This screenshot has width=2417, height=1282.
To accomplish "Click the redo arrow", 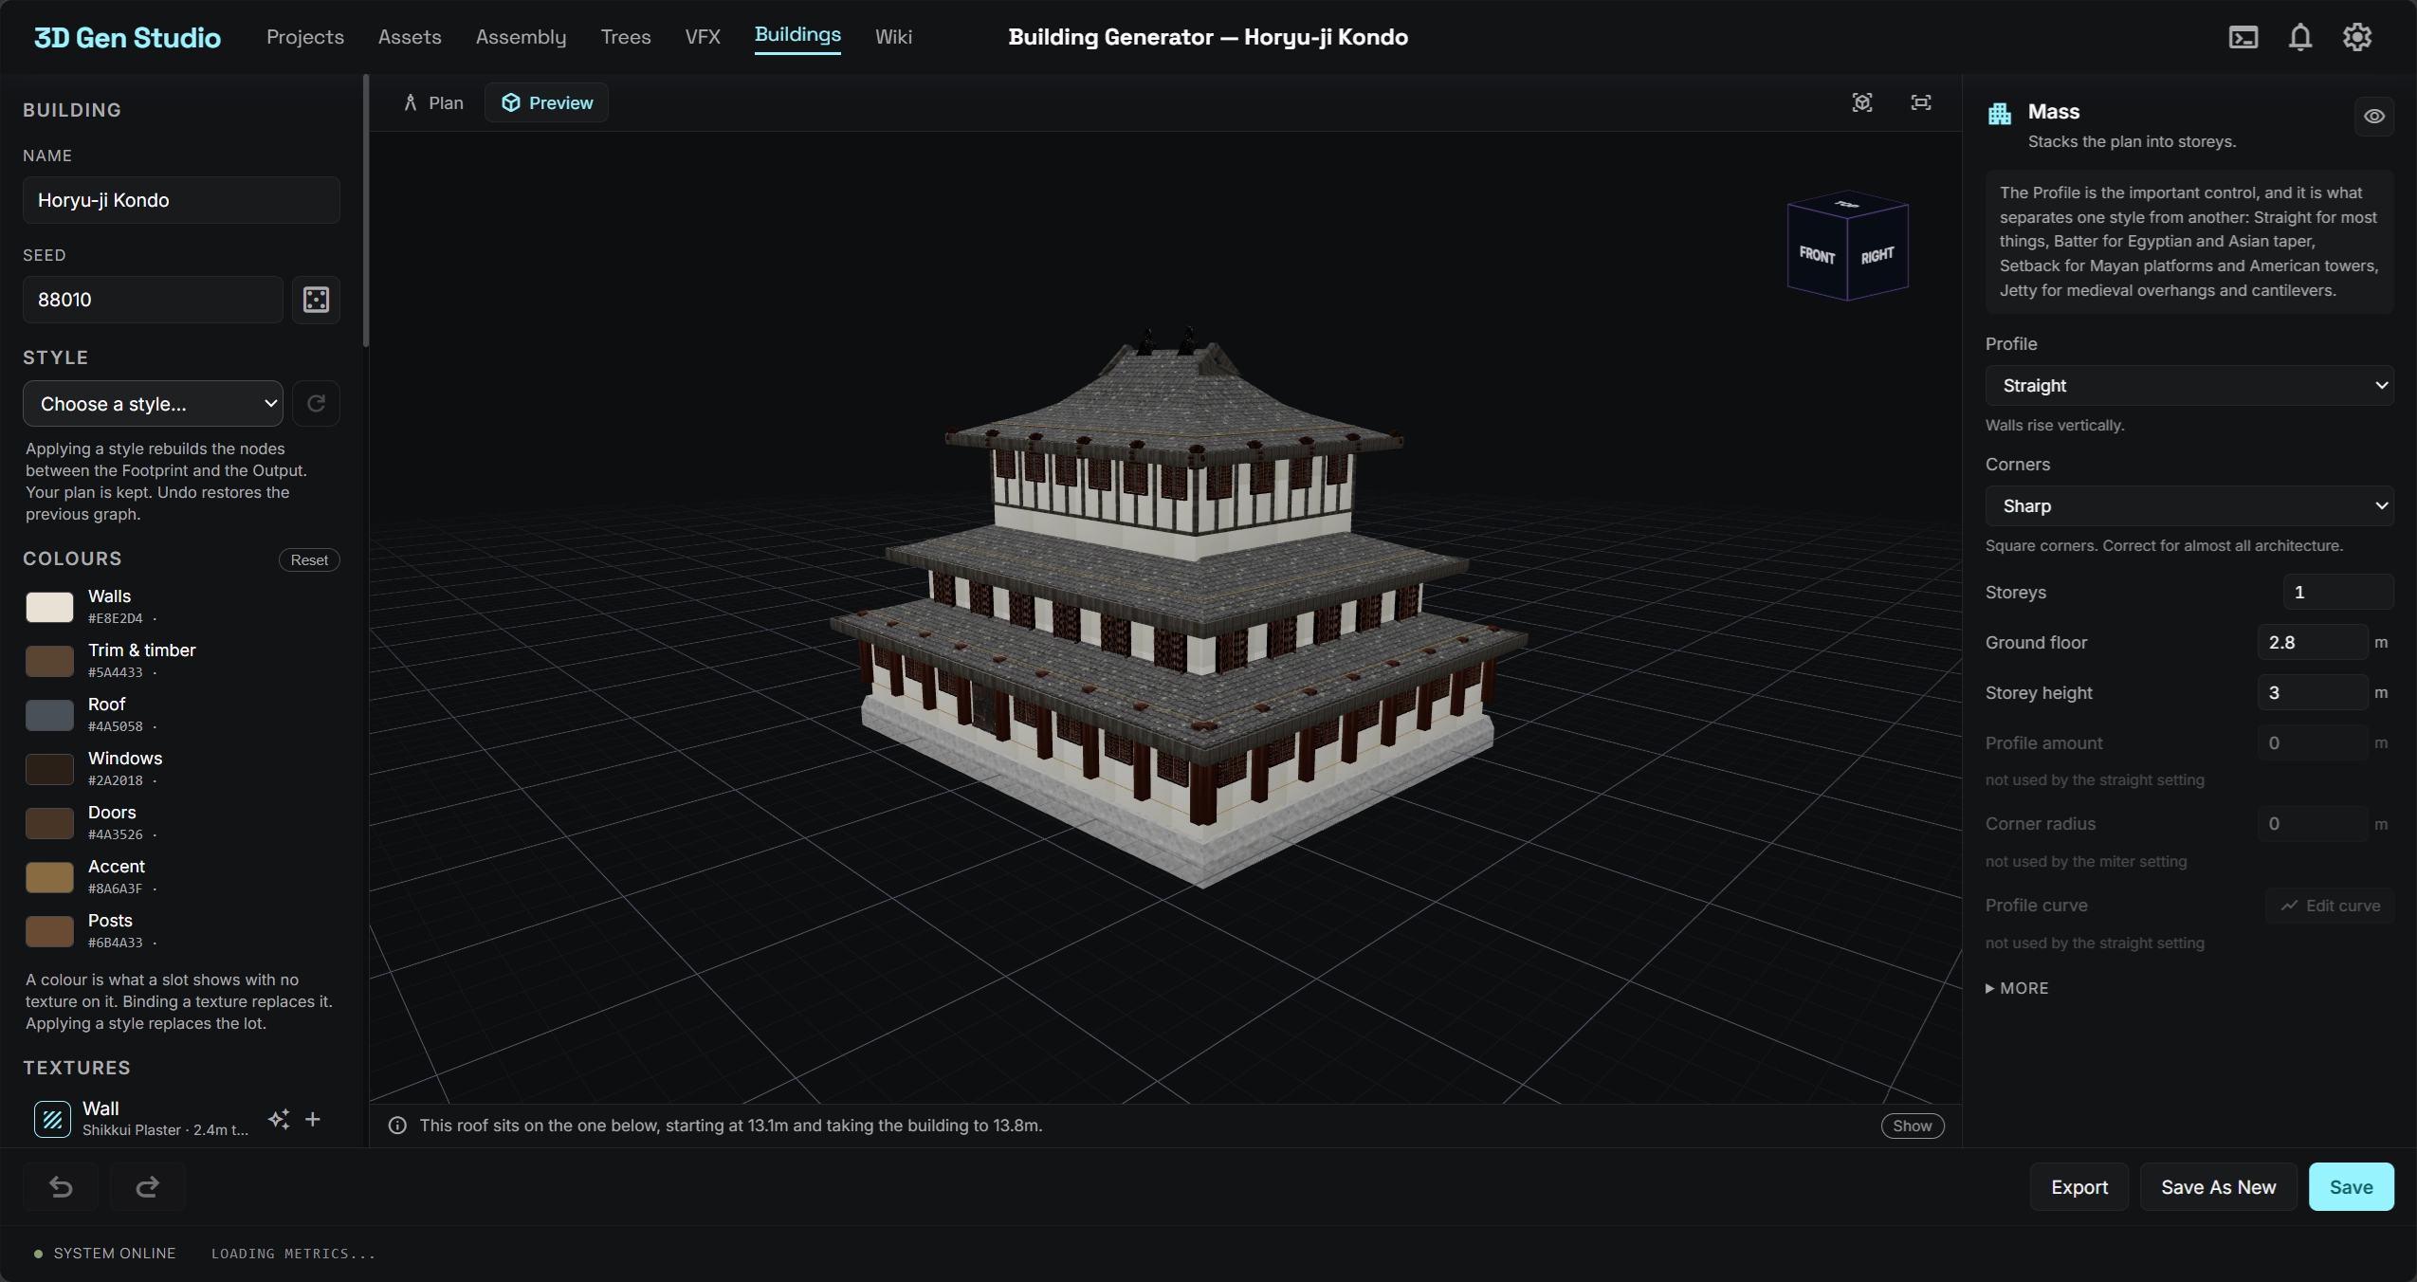I will coord(147,1187).
